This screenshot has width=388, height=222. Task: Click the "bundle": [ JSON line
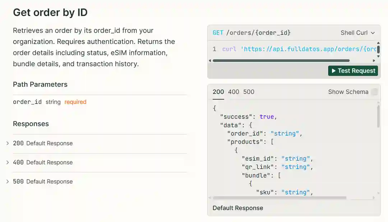coord(261,175)
